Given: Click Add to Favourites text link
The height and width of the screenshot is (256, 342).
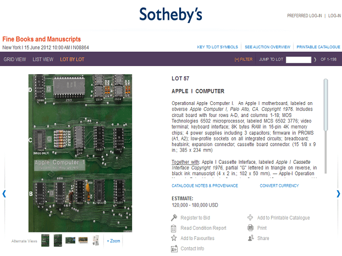Looking at the screenshot, I should click(x=197, y=238).
